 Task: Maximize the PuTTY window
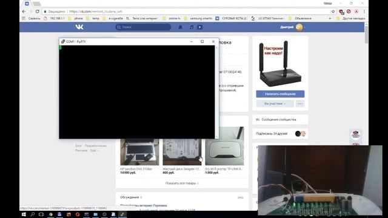point(202,42)
